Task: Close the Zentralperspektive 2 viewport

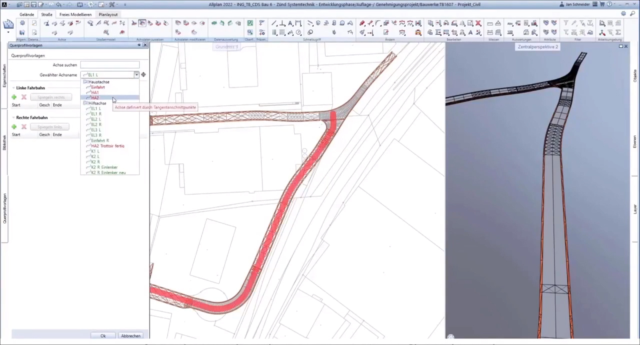Action: point(626,46)
